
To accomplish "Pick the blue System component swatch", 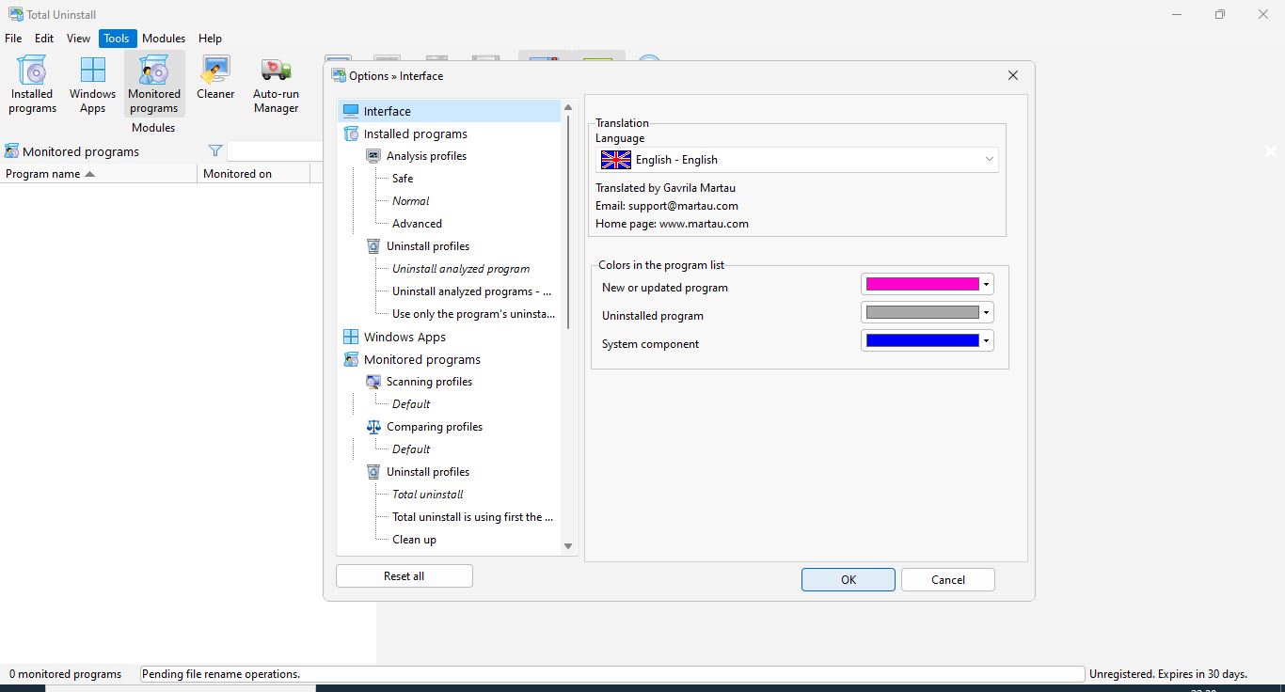I will (922, 340).
